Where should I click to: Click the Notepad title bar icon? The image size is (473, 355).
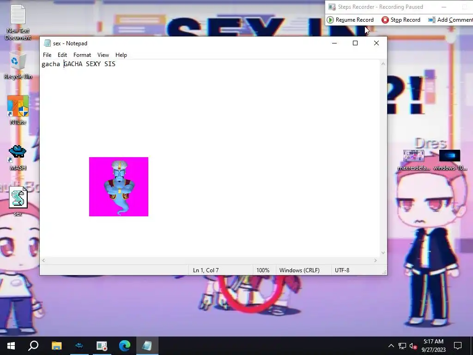pyautogui.click(x=47, y=43)
